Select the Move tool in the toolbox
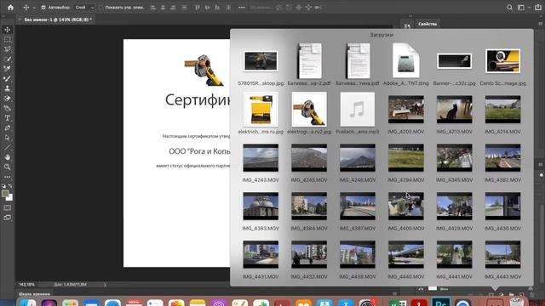 pyautogui.click(x=8, y=30)
